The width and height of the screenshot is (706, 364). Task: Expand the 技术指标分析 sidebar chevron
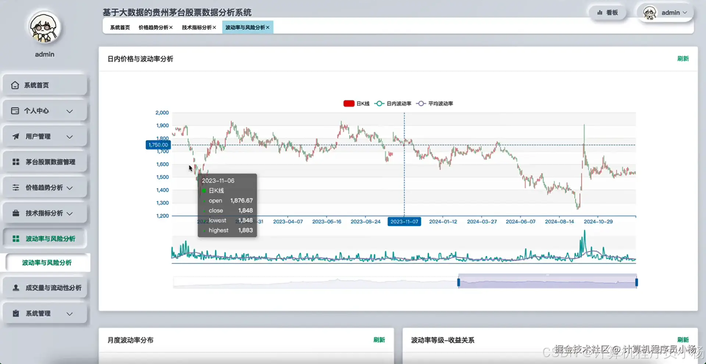tap(69, 213)
